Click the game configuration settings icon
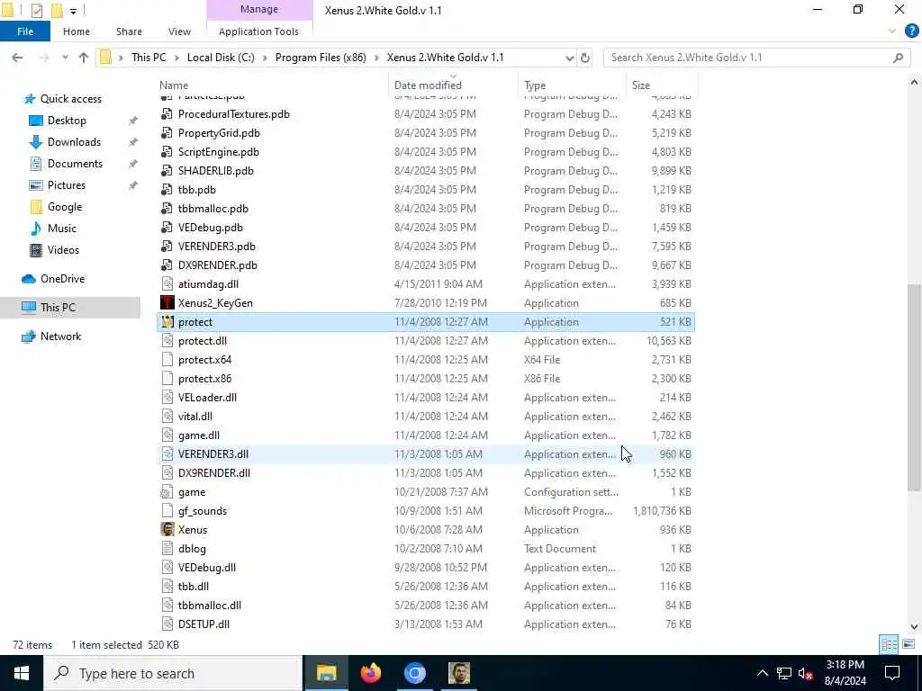The image size is (922, 691). (x=167, y=492)
